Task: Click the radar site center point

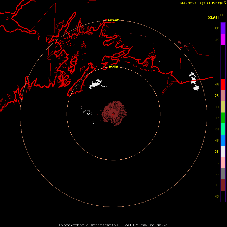Action: pyautogui.click(x=113, y=113)
